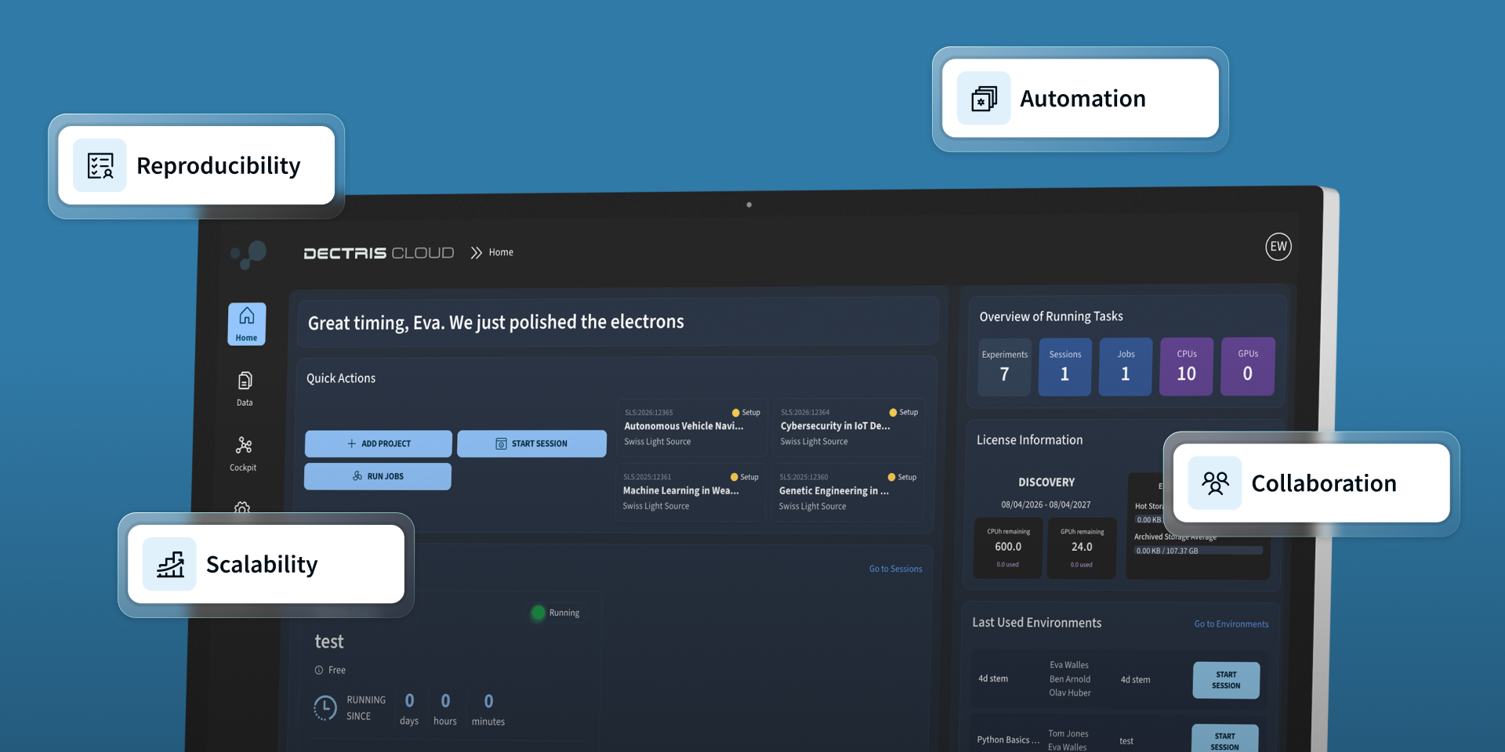This screenshot has width=1505, height=752.
Task: Click the '0 days' running counter
Action: (x=409, y=709)
